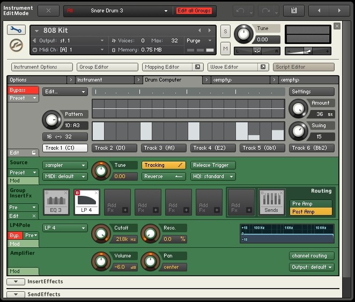The width and height of the screenshot is (355, 302).
Task: Select next preset arrow beside 808 Kit
Action: [x=210, y=31]
